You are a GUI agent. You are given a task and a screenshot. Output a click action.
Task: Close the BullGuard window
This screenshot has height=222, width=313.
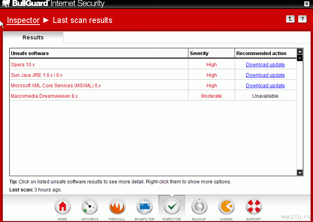[x=307, y=4]
